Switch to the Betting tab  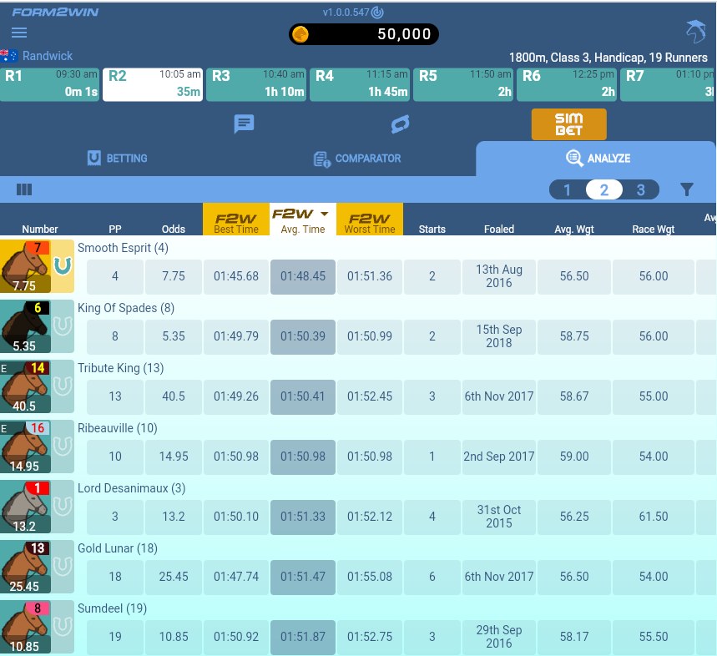click(x=118, y=159)
